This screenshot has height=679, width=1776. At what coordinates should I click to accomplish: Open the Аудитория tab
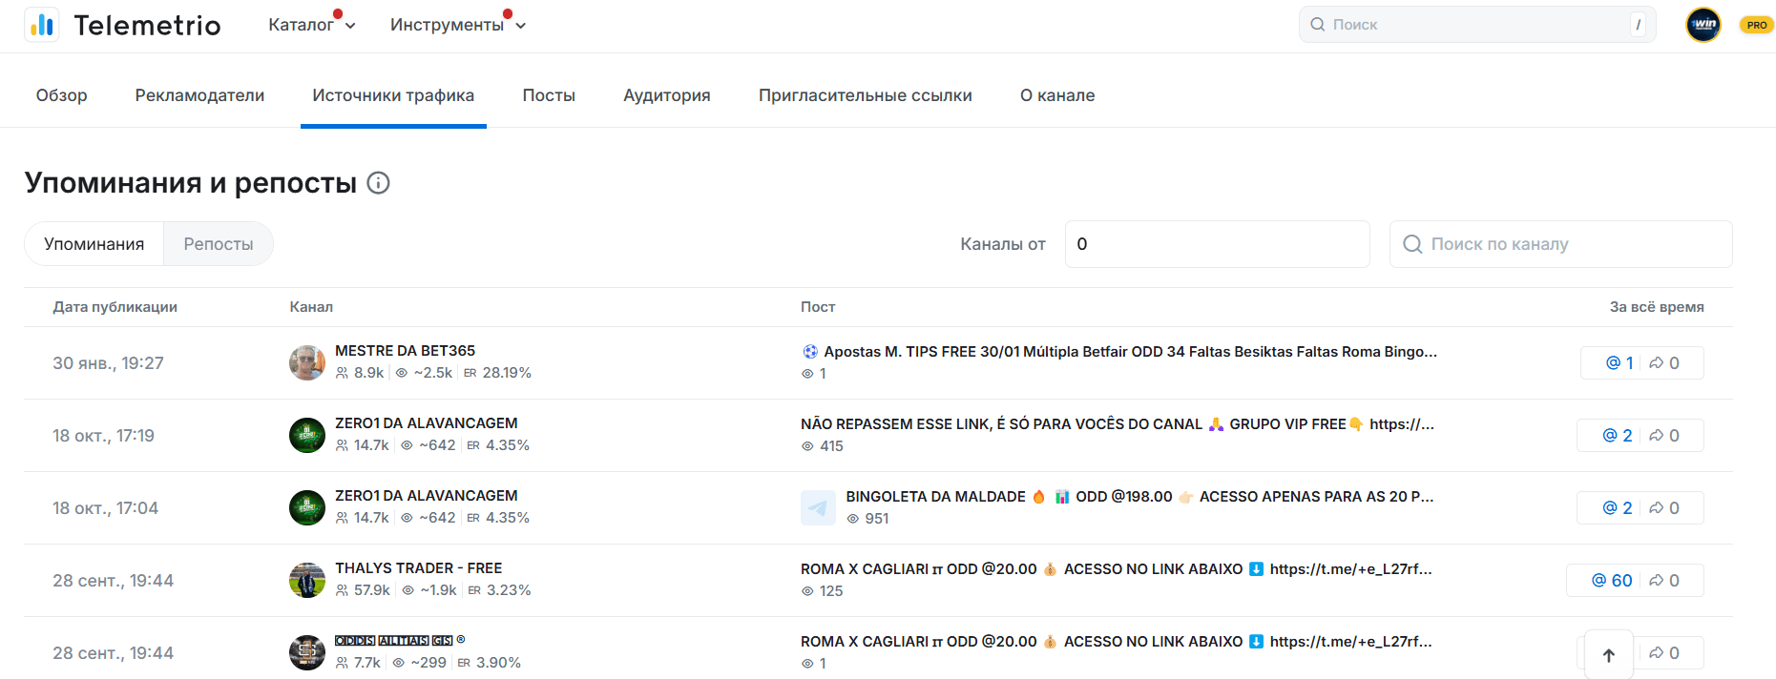666,95
